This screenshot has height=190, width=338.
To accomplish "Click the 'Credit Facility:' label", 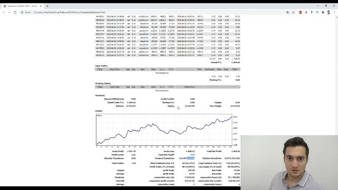I will (167, 99).
